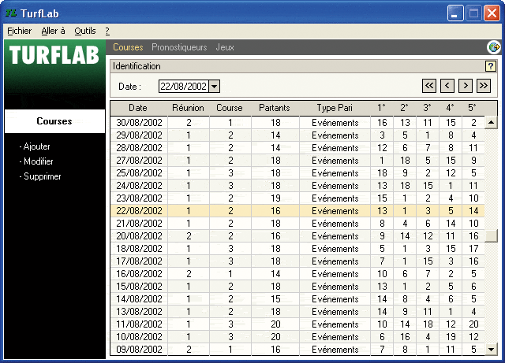Viewport: 505px width, 363px height.
Task: Click the globe icon at top right
Action: point(494,47)
